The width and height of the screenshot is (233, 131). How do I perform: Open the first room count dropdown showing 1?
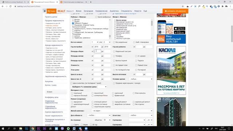point(95,42)
